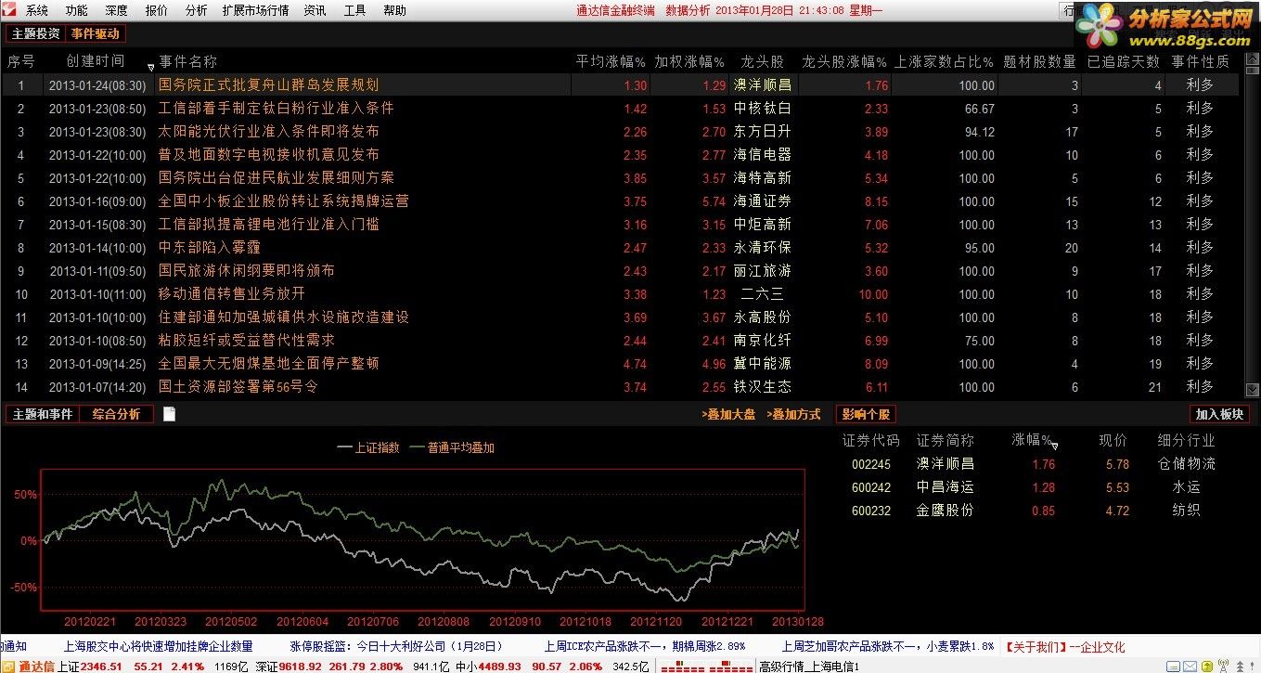Select event 全国中小板企业股份转让系统揭牌运营
The width and height of the screenshot is (1261, 673).
tap(283, 201)
